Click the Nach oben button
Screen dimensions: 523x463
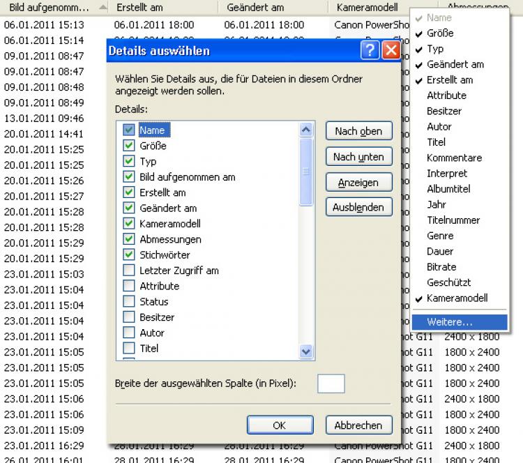pyautogui.click(x=358, y=131)
